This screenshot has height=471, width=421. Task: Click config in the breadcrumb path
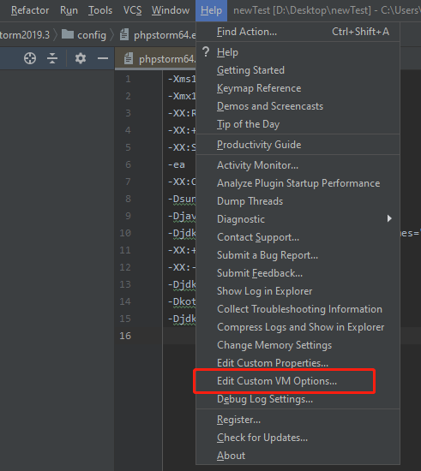[x=92, y=35]
